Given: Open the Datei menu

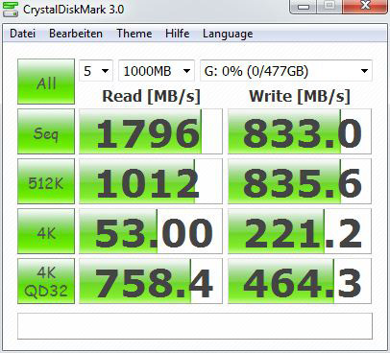Looking at the screenshot, I should click(22, 34).
